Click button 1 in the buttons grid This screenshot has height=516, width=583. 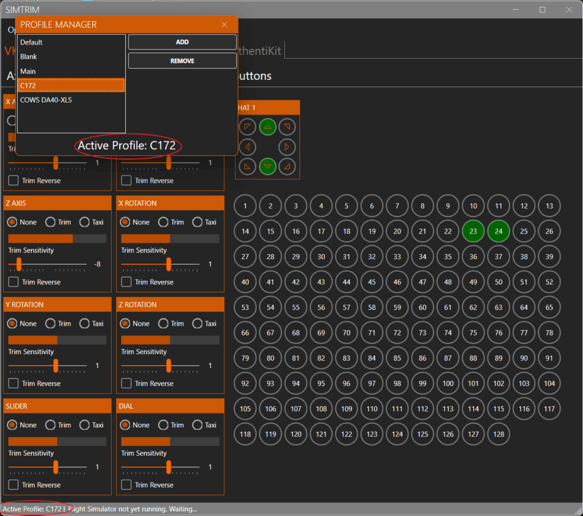click(x=245, y=206)
